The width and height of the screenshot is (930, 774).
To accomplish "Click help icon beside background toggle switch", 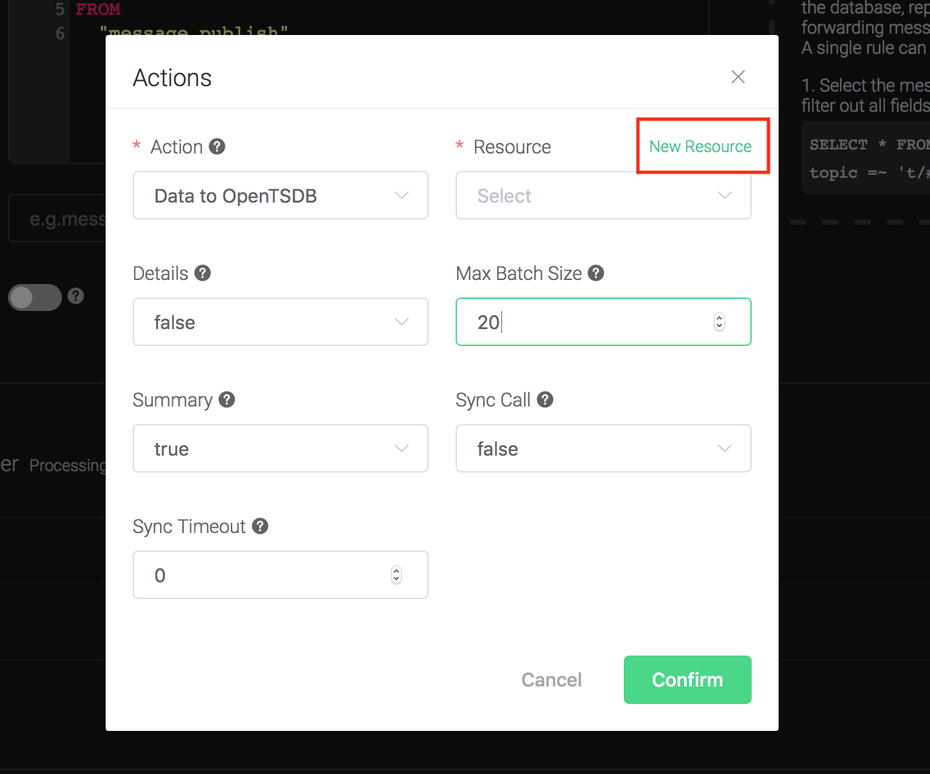I will click(x=76, y=295).
